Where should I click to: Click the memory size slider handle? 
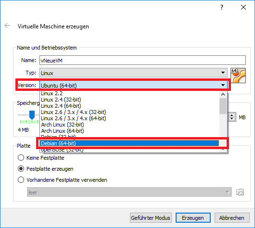(32, 115)
